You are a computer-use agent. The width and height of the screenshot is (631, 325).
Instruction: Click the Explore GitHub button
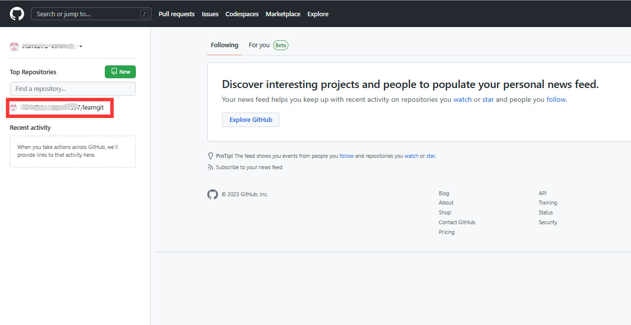(251, 119)
